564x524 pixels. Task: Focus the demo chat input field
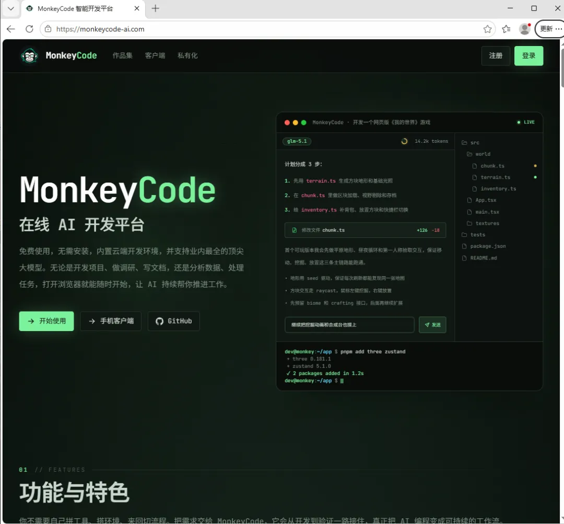349,325
